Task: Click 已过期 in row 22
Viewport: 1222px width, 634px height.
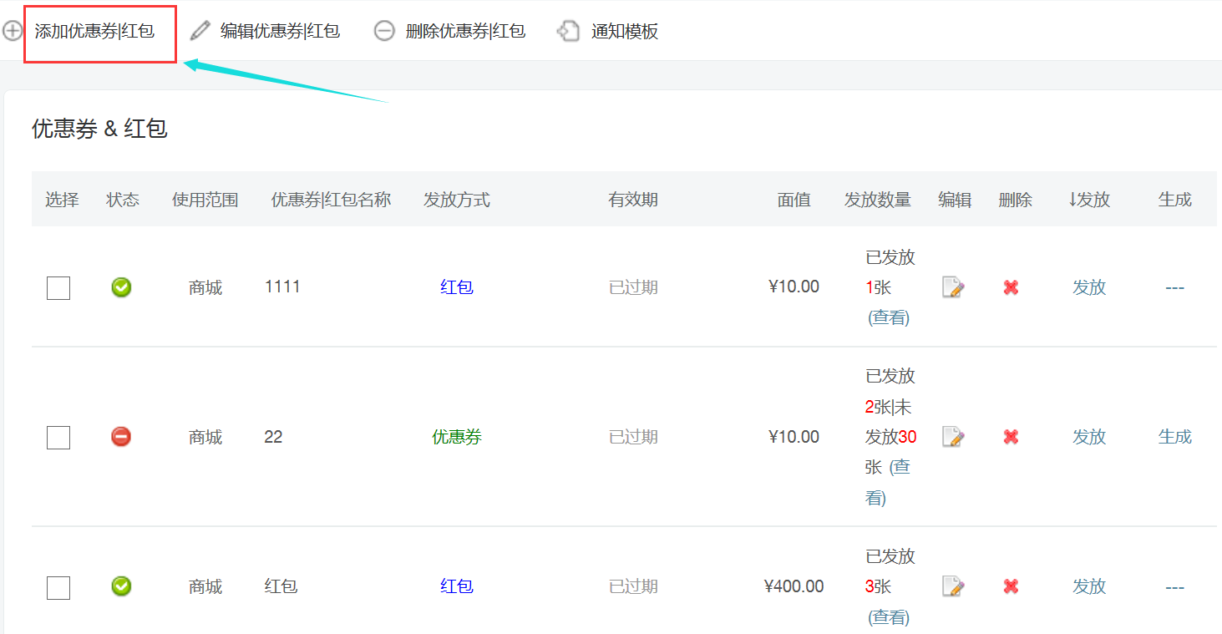Action: click(x=633, y=436)
